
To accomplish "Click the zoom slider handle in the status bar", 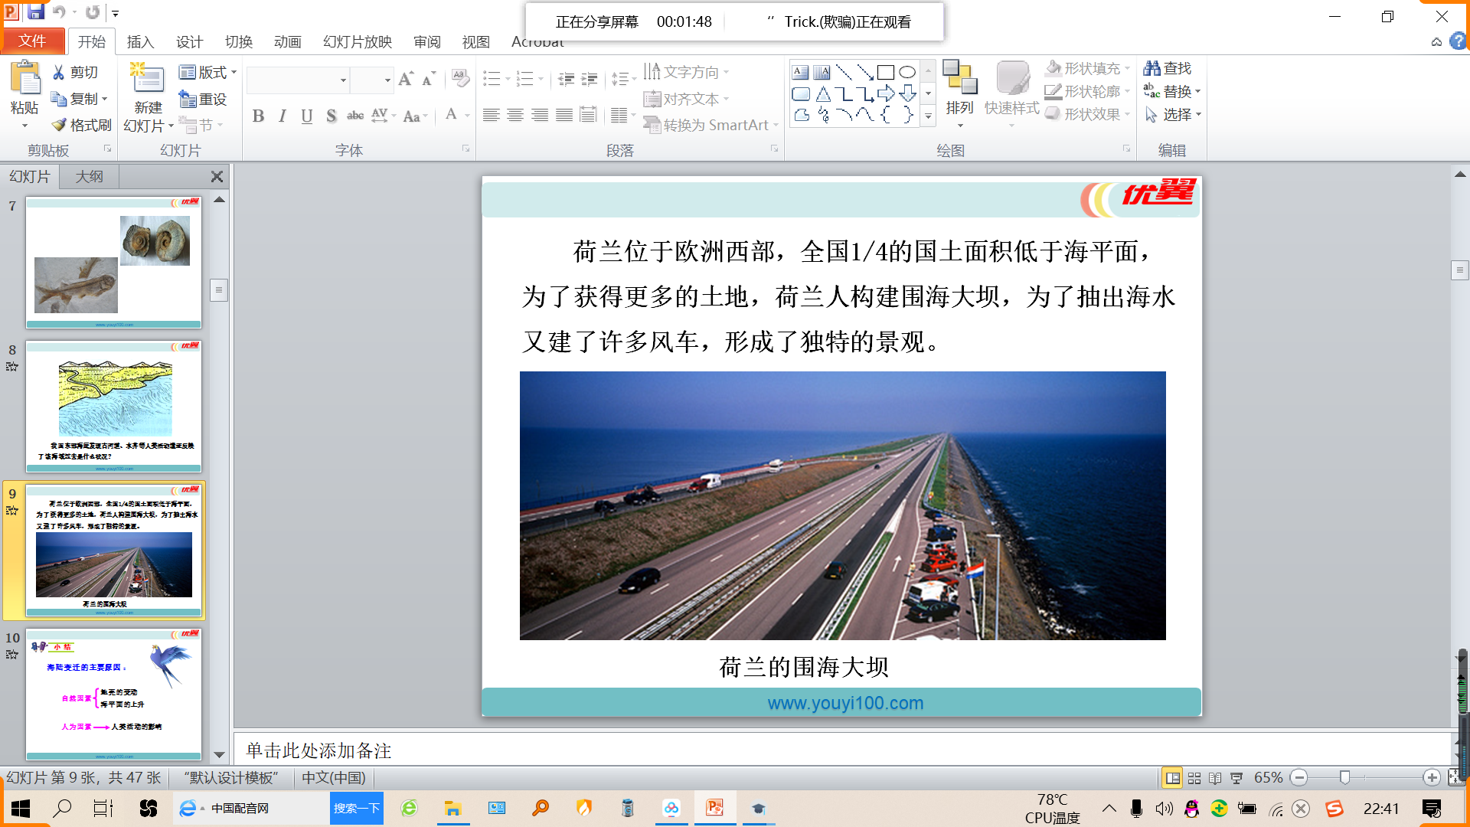I will [x=1344, y=778].
